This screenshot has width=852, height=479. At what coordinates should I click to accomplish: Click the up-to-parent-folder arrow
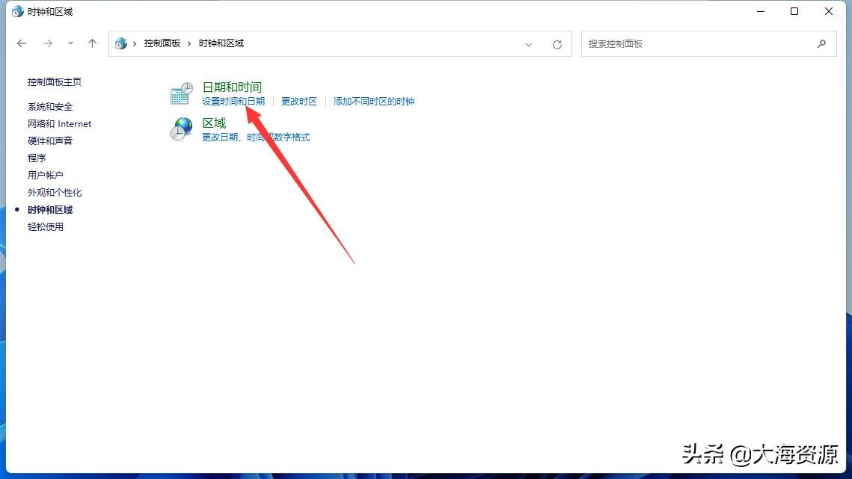click(x=92, y=43)
